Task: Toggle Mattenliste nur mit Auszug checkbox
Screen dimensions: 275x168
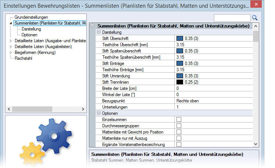Action: click(x=179, y=138)
